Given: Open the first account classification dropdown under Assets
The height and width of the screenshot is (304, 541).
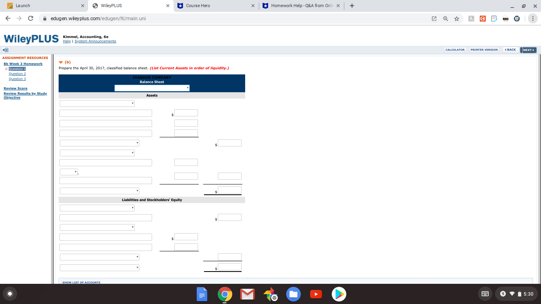Looking at the screenshot, I should 97,103.
